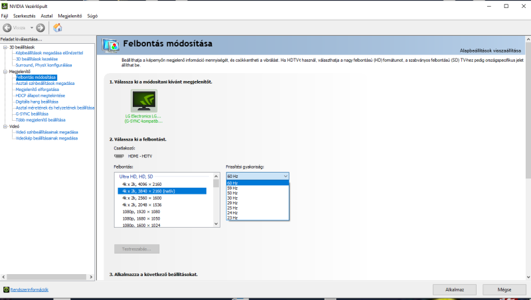This screenshot has width=531, height=300.
Task: Collapse the 3D beállítások tree node
Action: (x=5, y=47)
